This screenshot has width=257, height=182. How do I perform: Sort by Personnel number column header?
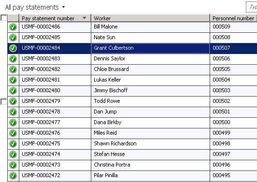(233, 18)
